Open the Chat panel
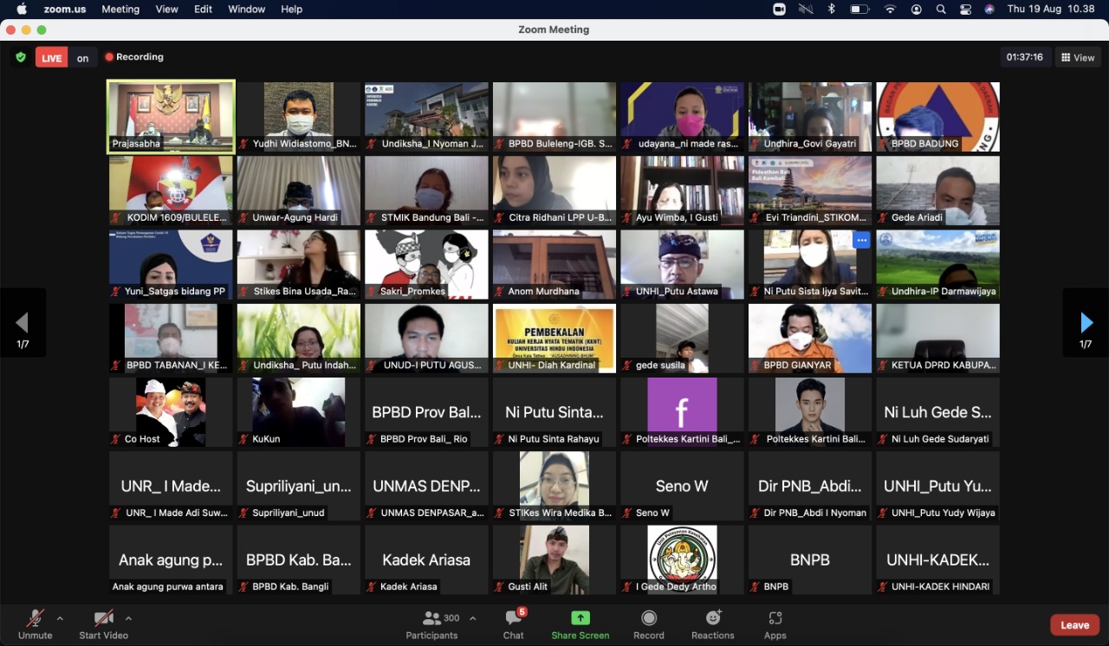The width and height of the screenshot is (1109, 646). click(514, 624)
